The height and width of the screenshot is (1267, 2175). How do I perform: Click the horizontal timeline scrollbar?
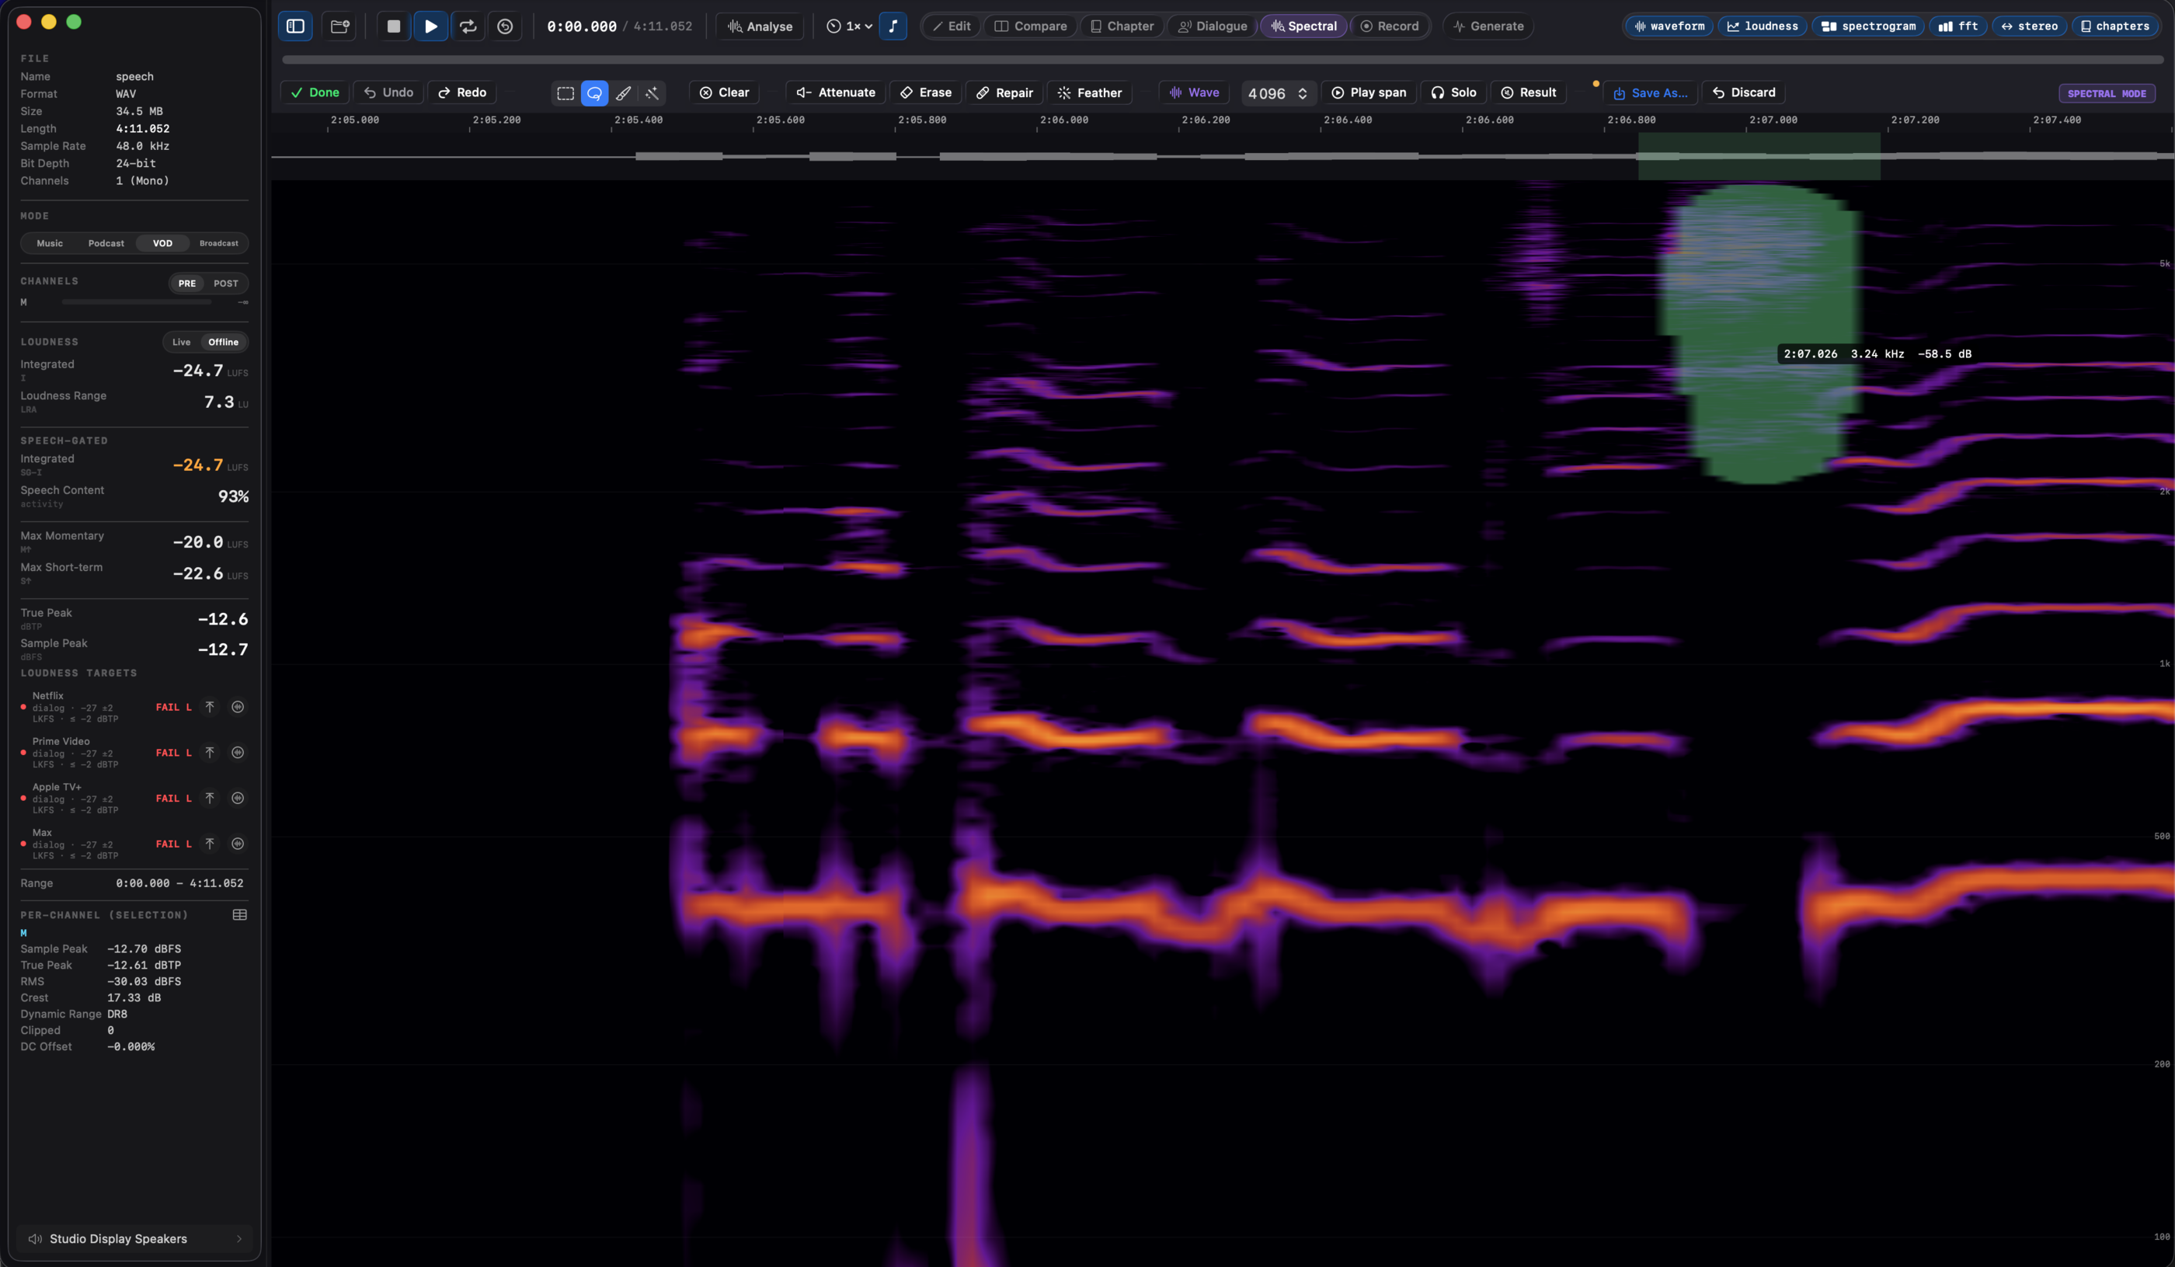pyautogui.click(x=1222, y=60)
